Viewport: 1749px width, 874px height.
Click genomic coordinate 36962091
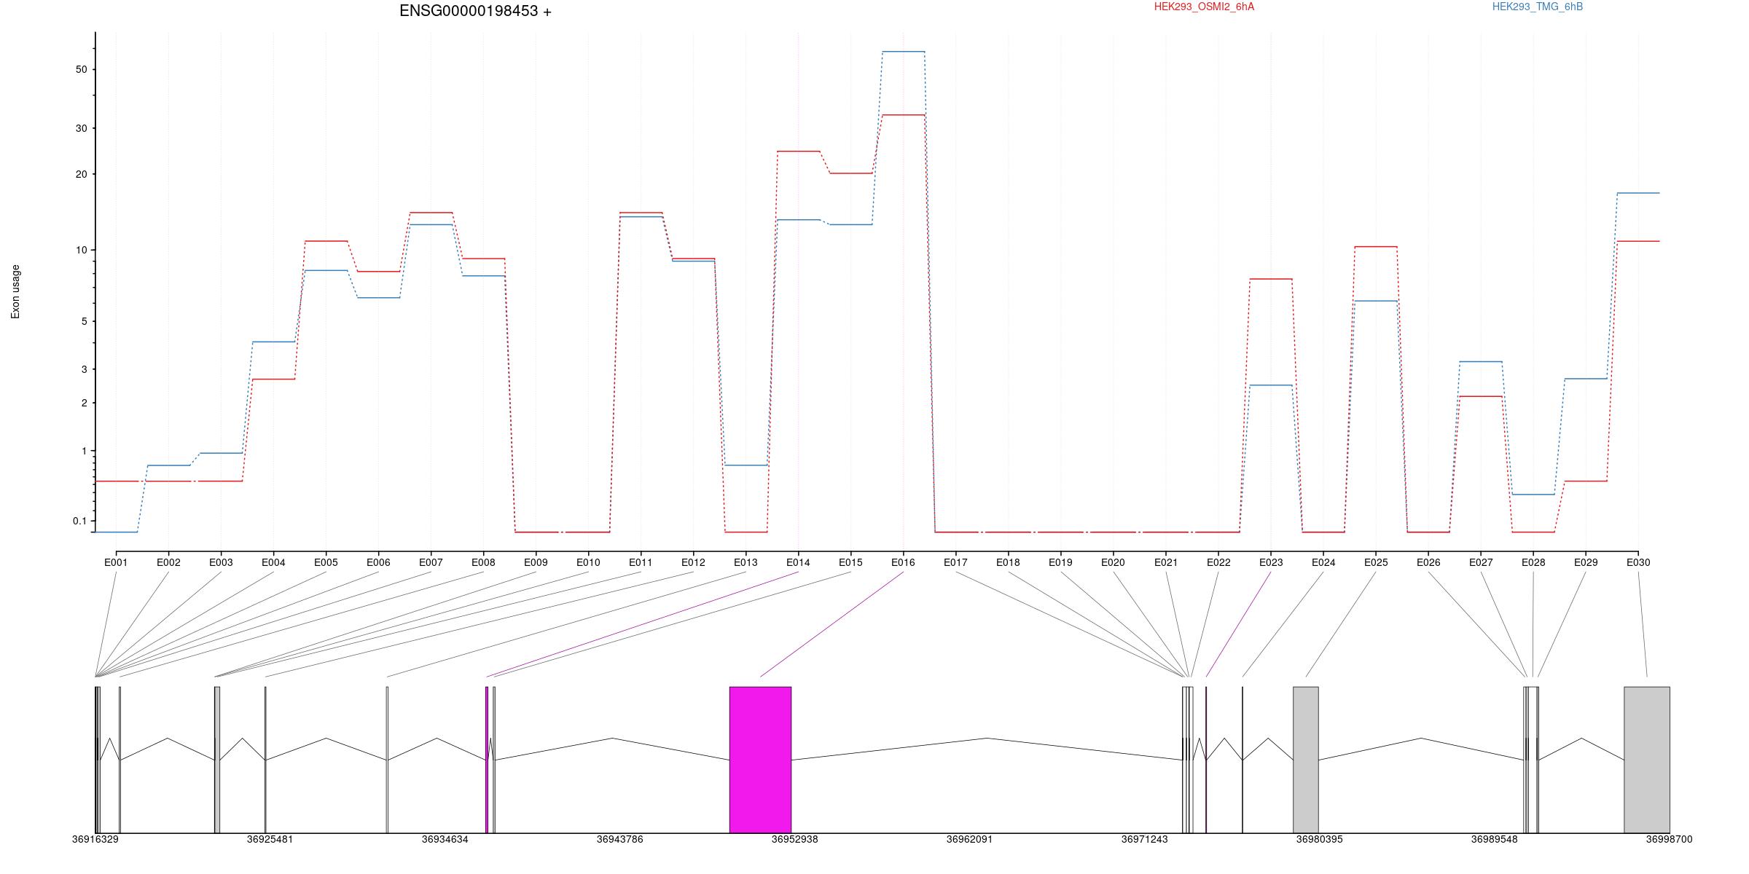click(970, 839)
